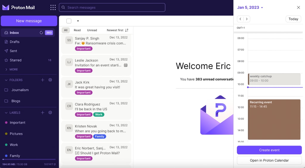Open Clara Rodriguez email
305x168 pixels.
click(96, 109)
